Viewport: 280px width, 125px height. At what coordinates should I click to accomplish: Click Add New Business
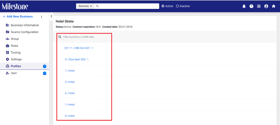coord(18,17)
